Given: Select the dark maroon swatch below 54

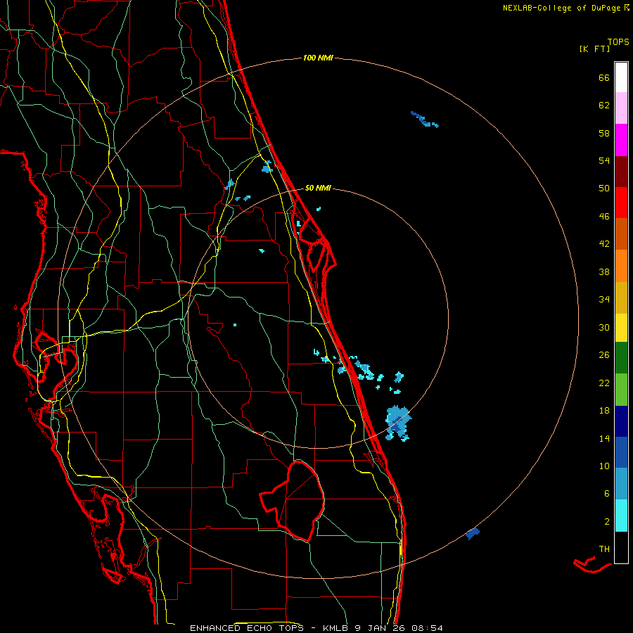Looking at the screenshot, I should 621,171.
